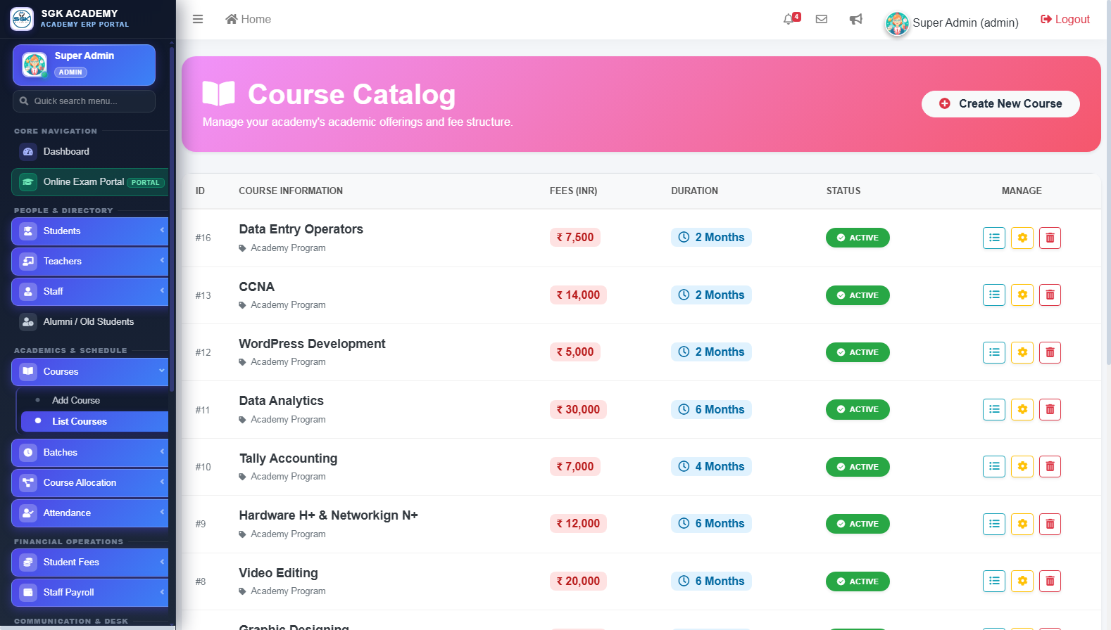Screen dimensions: 1111x630
Task: Open the Online Exam Portal item
Action: (x=90, y=182)
